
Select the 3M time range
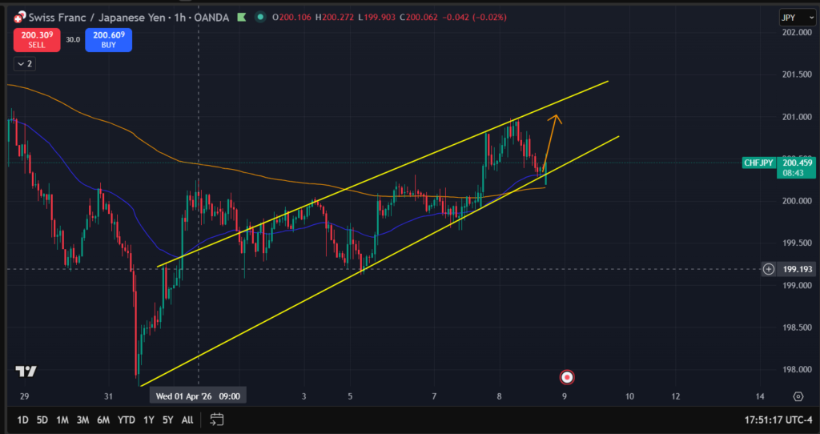[82, 420]
